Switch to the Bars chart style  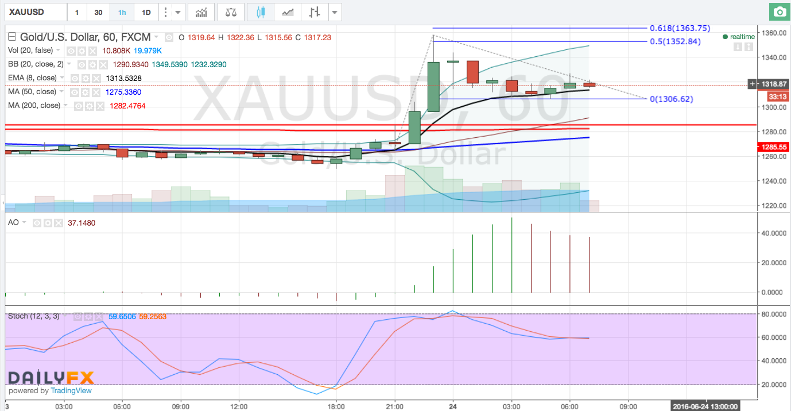313,12
